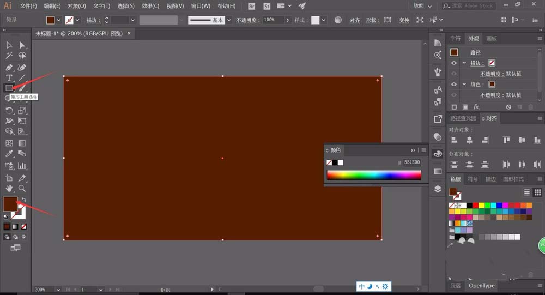Viewport: 545px width, 295px height.
Task: Open the fill color dropdown in control bar
Action: 59,20
